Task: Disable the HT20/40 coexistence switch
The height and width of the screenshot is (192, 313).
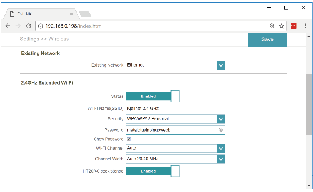Action: point(152,171)
